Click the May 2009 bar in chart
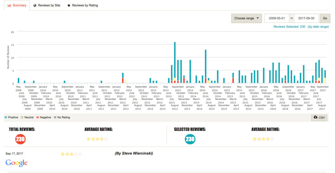Image resolution: width=335 pixels, height=173 pixels. (18, 80)
